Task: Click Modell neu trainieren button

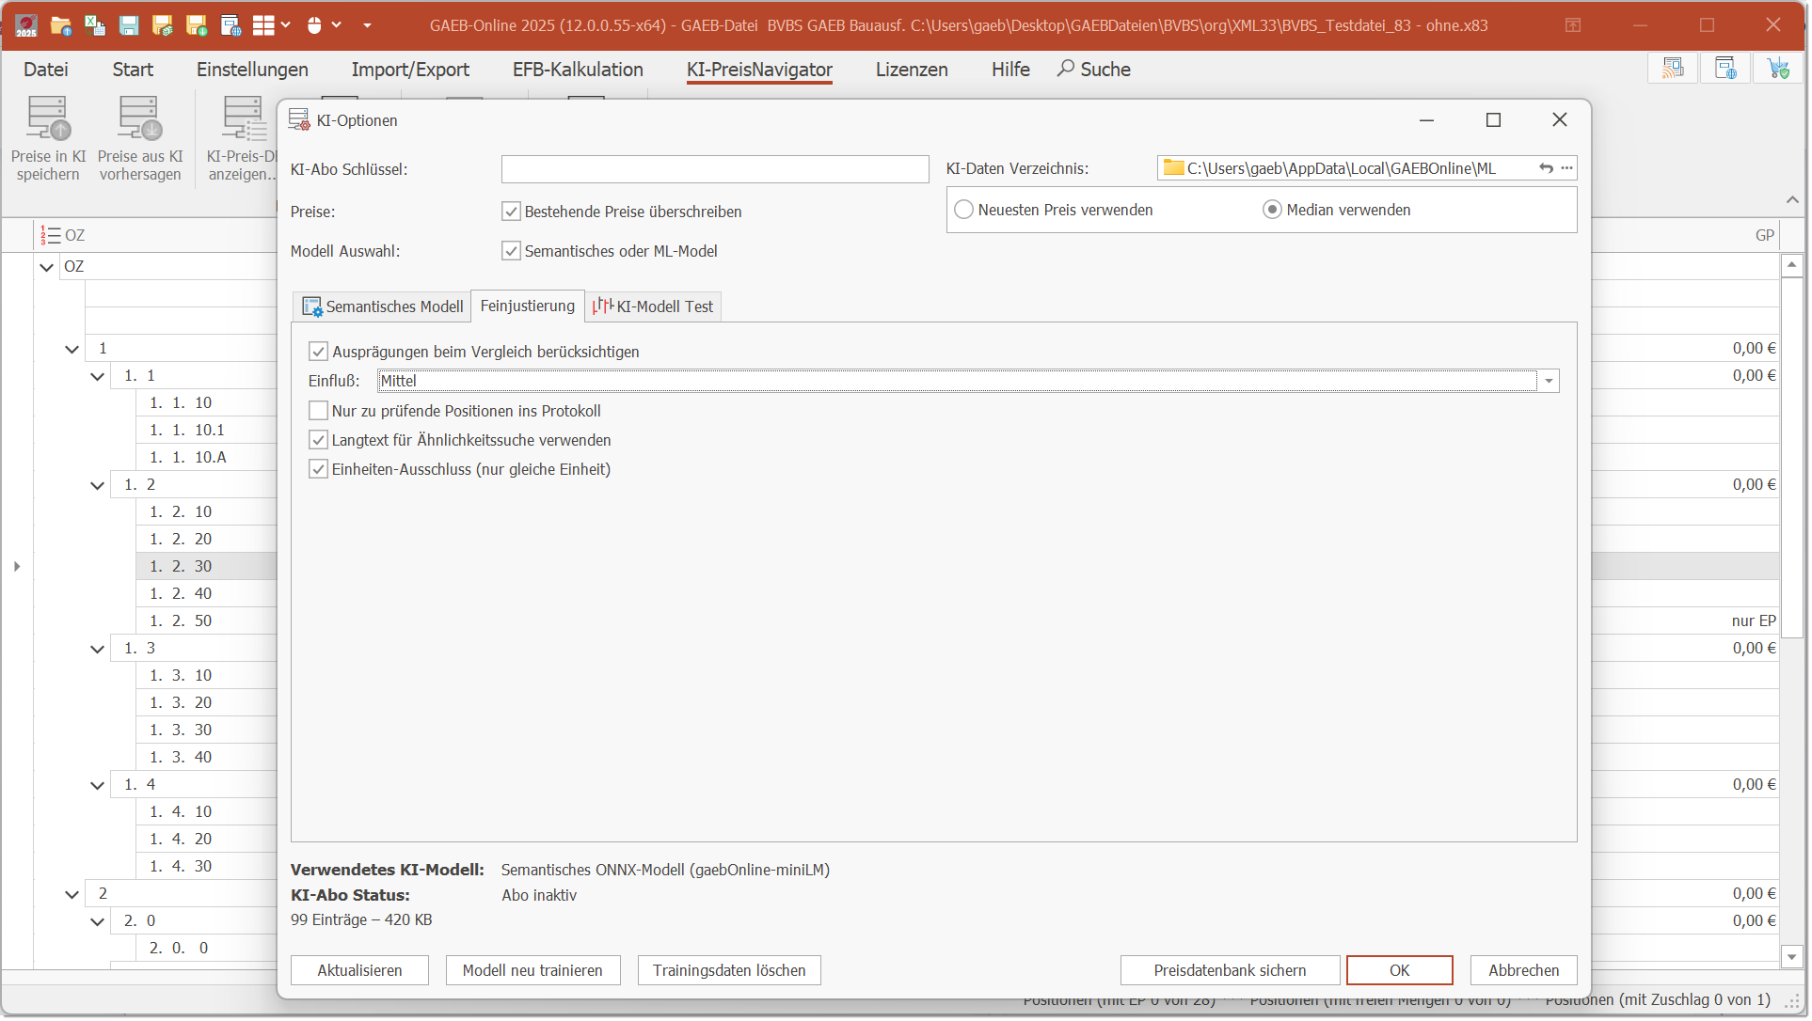Action: click(532, 971)
